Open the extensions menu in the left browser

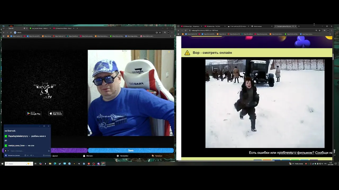[164, 32]
